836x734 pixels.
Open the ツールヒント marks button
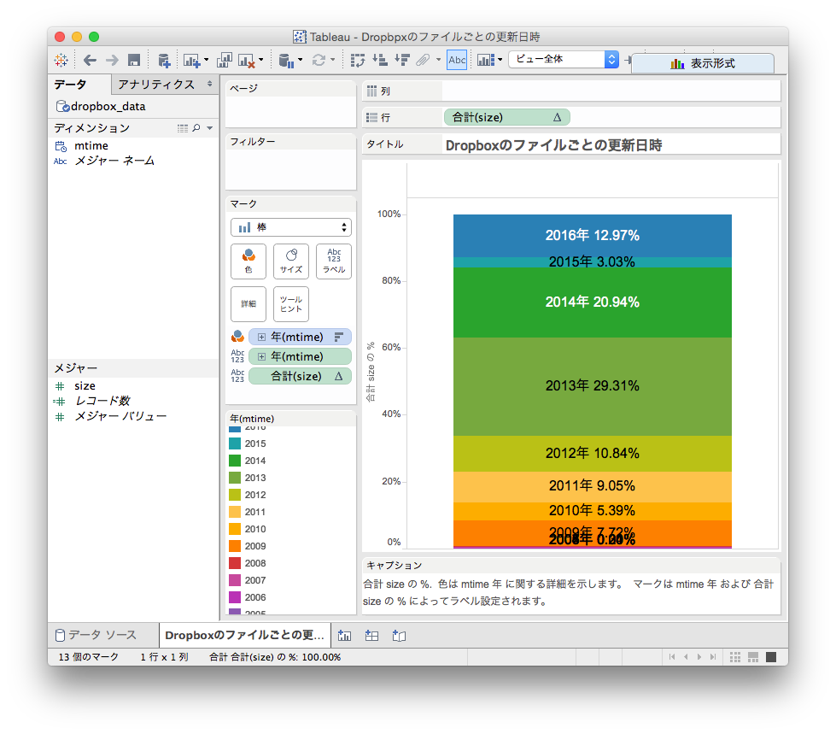[291, 304]
